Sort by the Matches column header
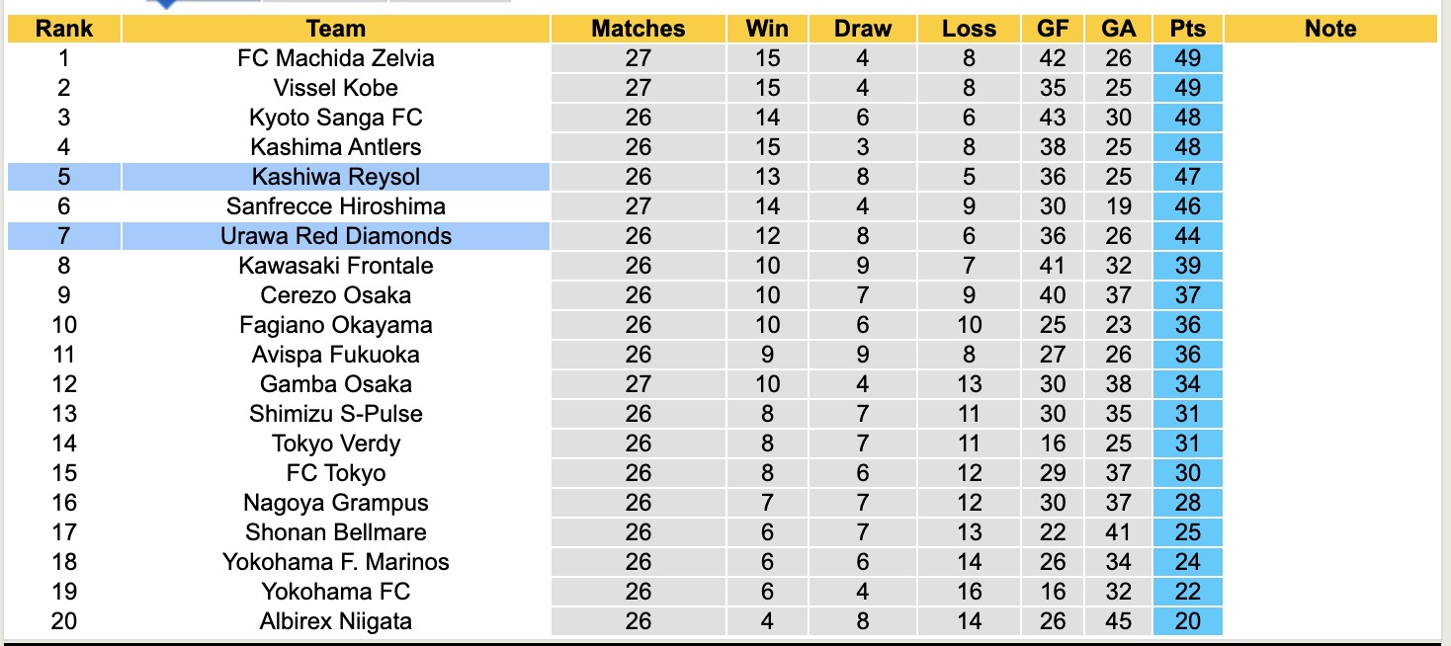This screenshot has width=1451, height=646. pos(638,29)
